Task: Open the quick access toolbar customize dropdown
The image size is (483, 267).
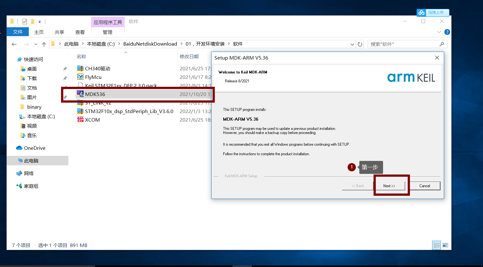Action: point(40,22)
